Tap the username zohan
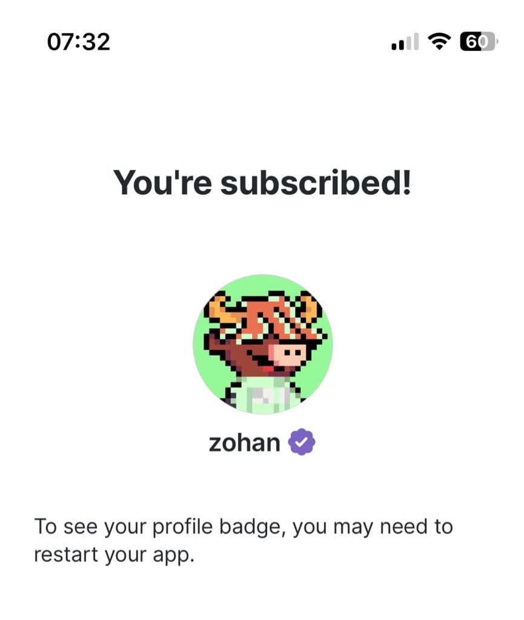This screenshot has width=524, height=620. point(244,443)
